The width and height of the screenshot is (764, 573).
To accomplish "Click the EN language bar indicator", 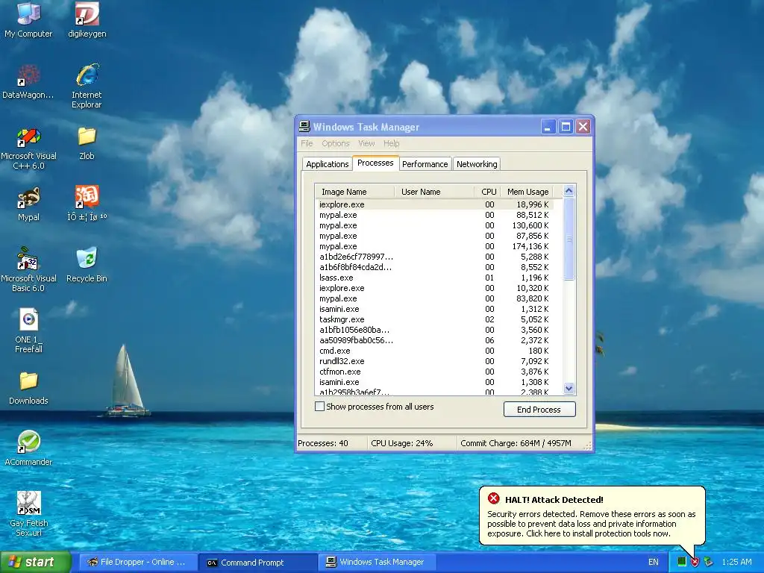I will click(x=654, y=562).
